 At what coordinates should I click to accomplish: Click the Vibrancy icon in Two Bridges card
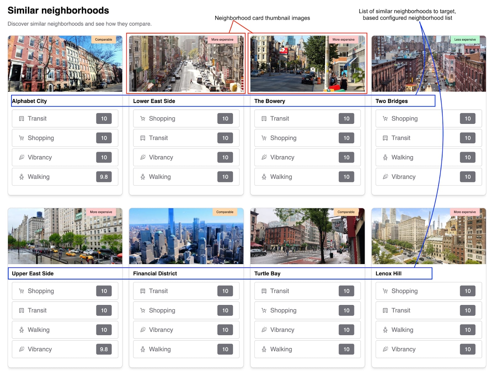385,177
